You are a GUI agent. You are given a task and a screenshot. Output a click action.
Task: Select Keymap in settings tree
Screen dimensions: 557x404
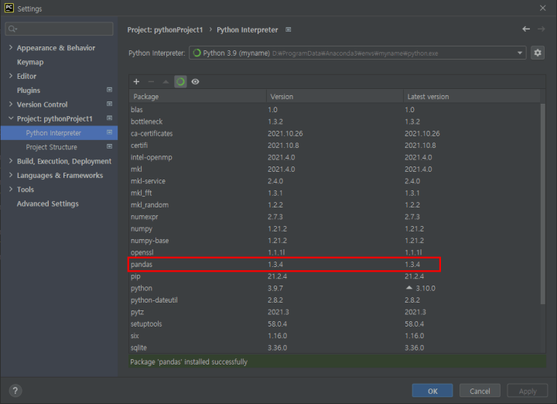[x=30, y=62]
